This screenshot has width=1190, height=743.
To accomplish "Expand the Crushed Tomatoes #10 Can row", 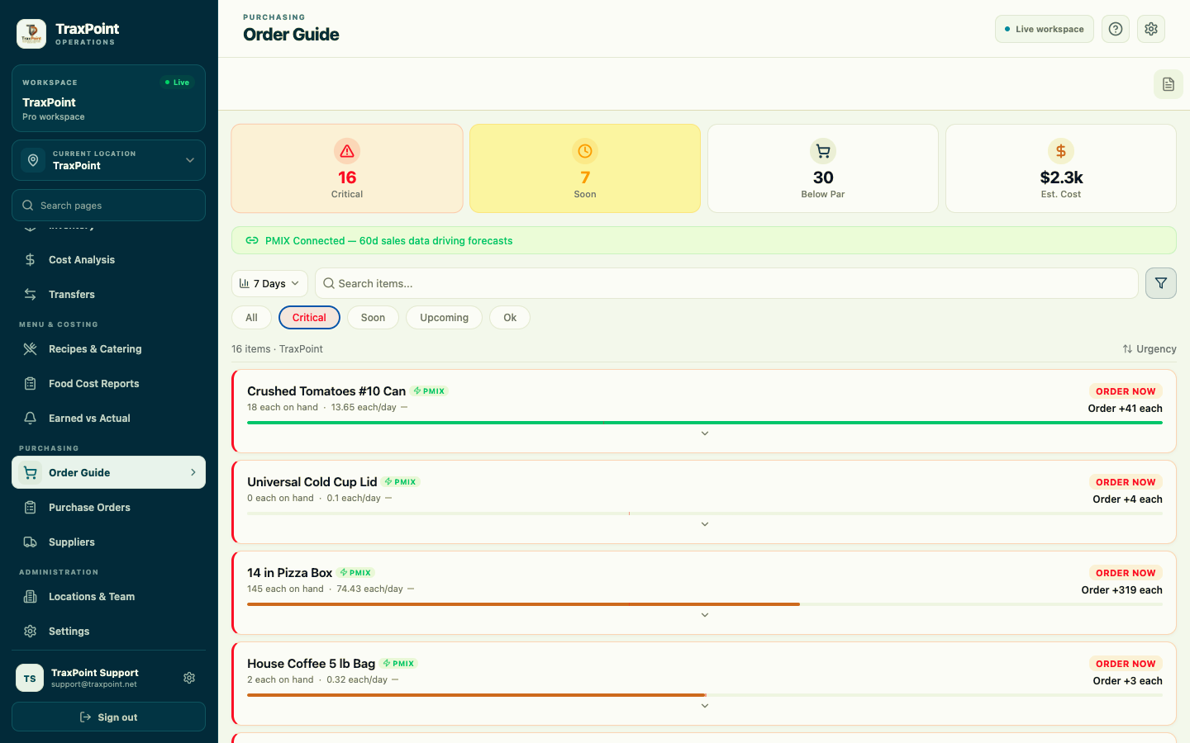I will click(x=705, y=433).
